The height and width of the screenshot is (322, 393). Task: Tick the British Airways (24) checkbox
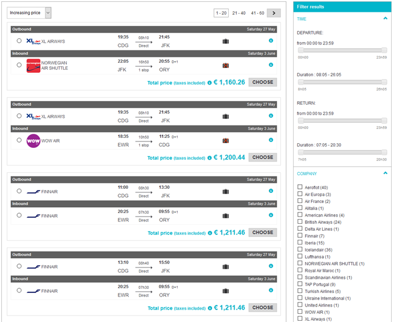pyautogui.click(x=300, y=222)
